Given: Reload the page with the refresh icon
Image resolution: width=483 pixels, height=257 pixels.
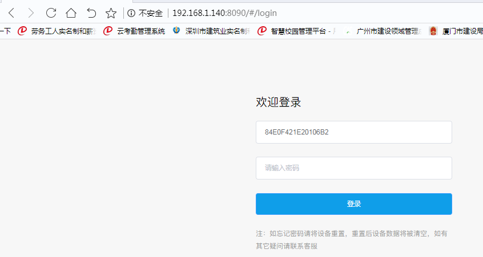Looking at the screenshot, I should 51,13.
